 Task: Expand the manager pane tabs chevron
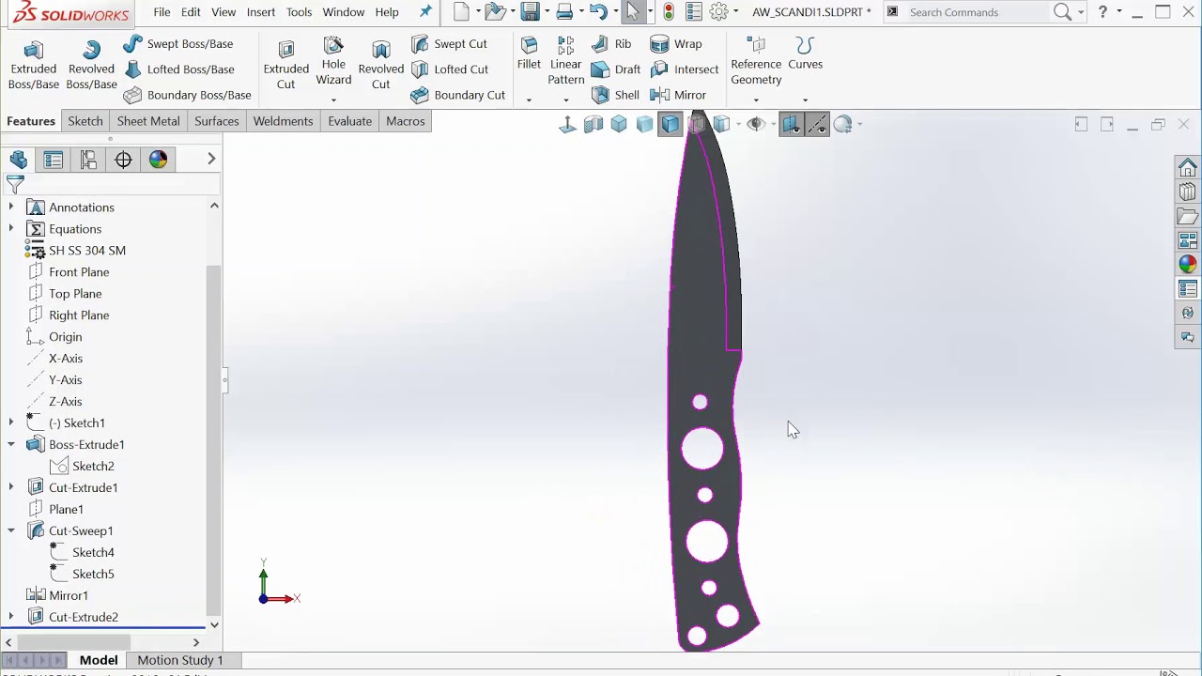(211, 160)
